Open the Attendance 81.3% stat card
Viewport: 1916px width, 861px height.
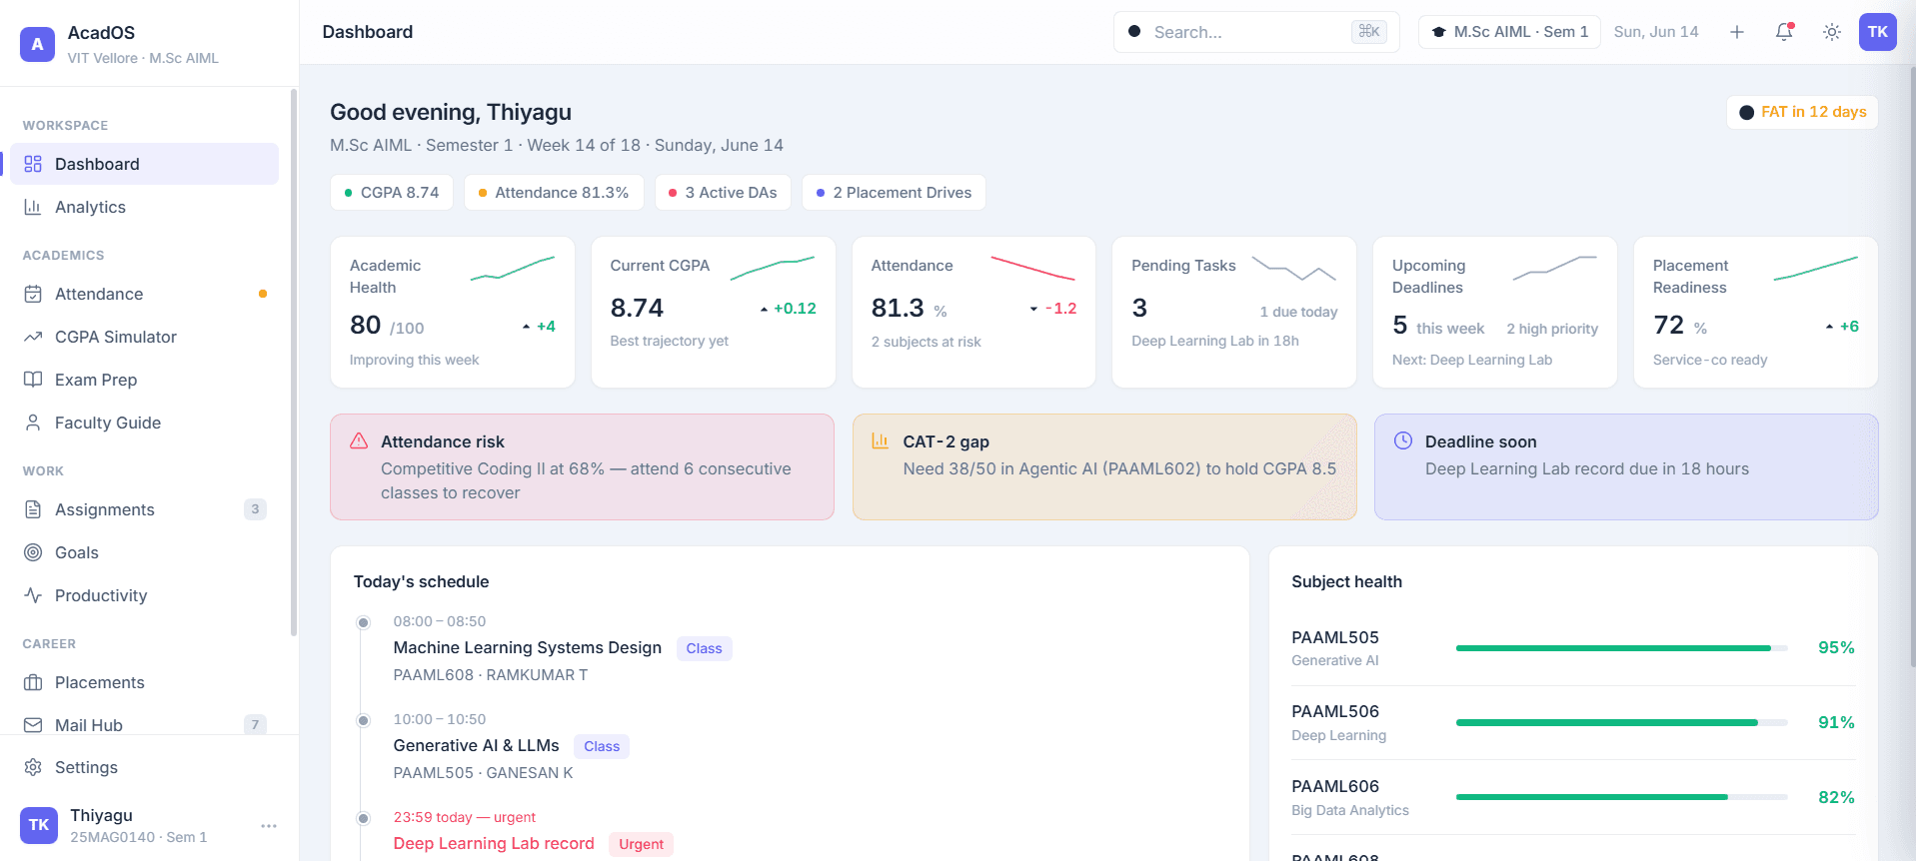(973, 312)
